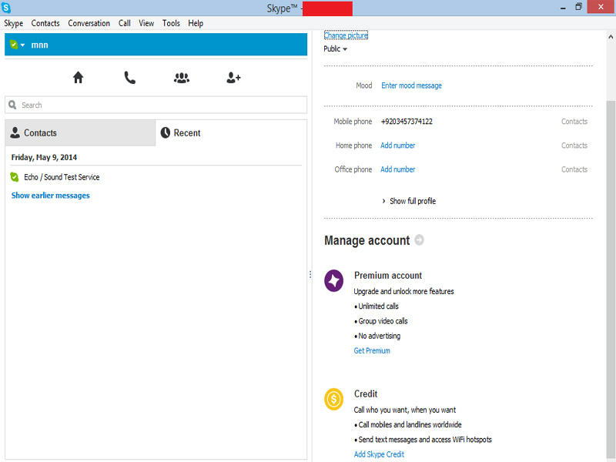The width and height of the screenshot is (616, 462).
Task: Click the scrollbar up arrow
Action: coord(611,37)
